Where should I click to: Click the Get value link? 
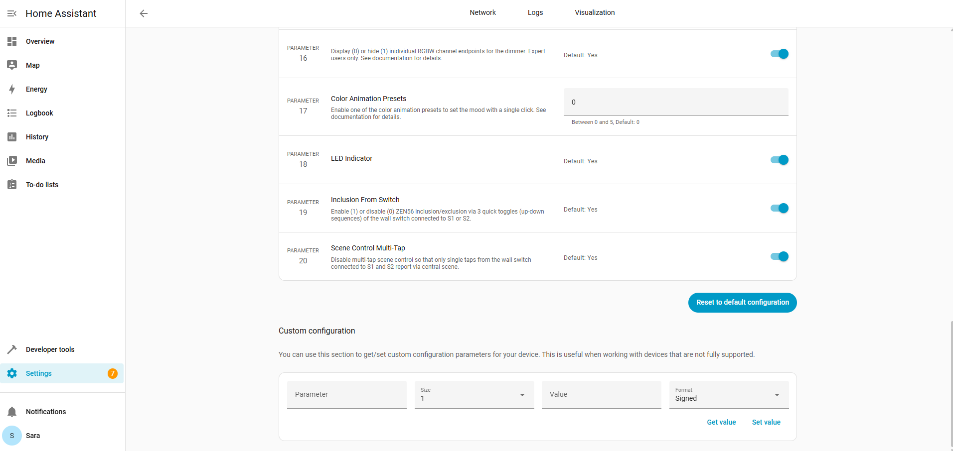point(721,422)
